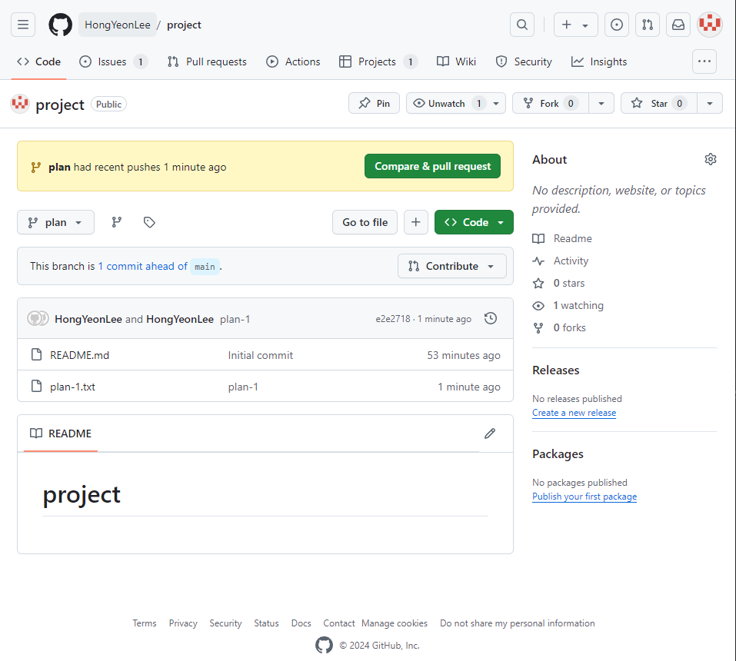The height and width of the screenshot is (661, 736).
Task: Click Compare & pull request button
Action: click(x=432, y=166)
